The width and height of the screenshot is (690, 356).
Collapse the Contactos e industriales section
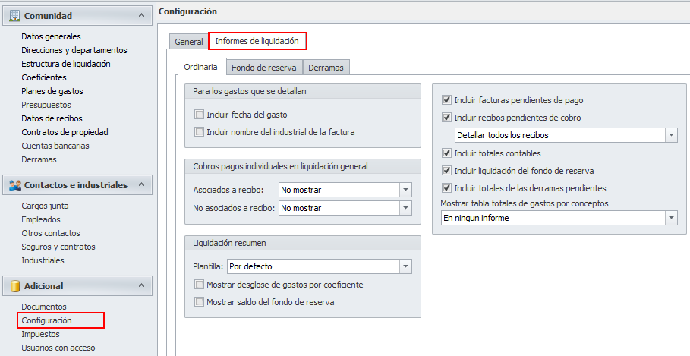coord(140,184)
